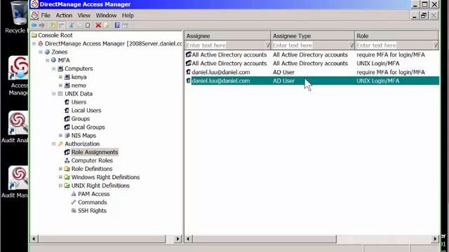Sort by the Assignee Type column header
This screenshot has width=449, height=252.
tap(312, 36)
